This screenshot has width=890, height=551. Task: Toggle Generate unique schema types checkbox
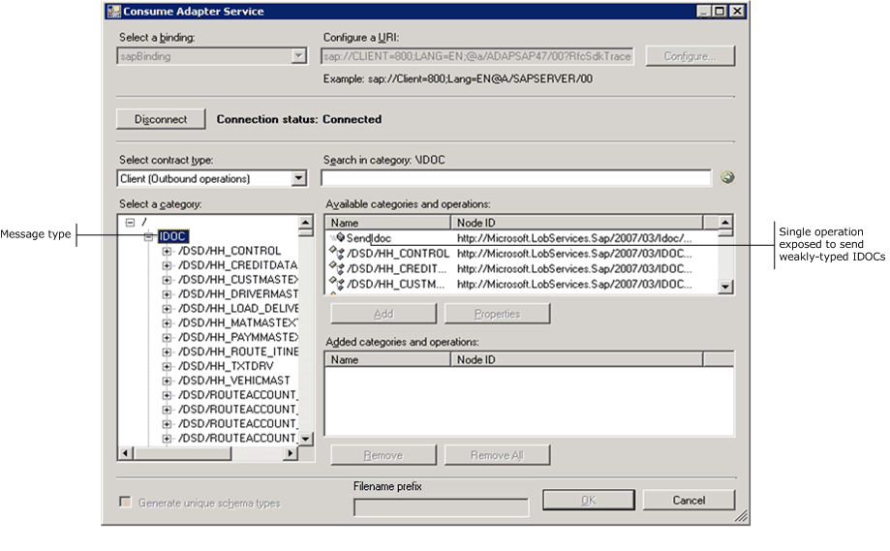click(125, 503)
